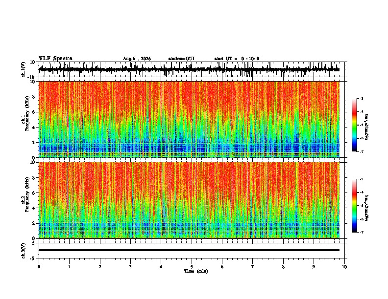Click the ch.2 spectrogram color bar
The width and height of the screenshot is (388, 299).
point(354,206)
